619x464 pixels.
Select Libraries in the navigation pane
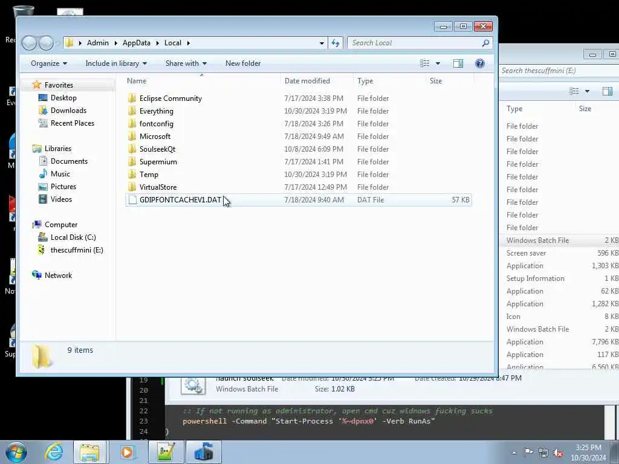57,149
